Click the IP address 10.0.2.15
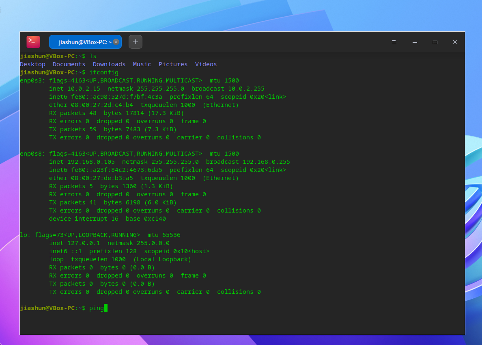 point(84,89)
